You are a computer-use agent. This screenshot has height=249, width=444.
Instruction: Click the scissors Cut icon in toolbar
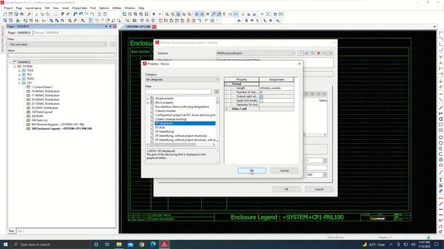(x=36, y=14)
